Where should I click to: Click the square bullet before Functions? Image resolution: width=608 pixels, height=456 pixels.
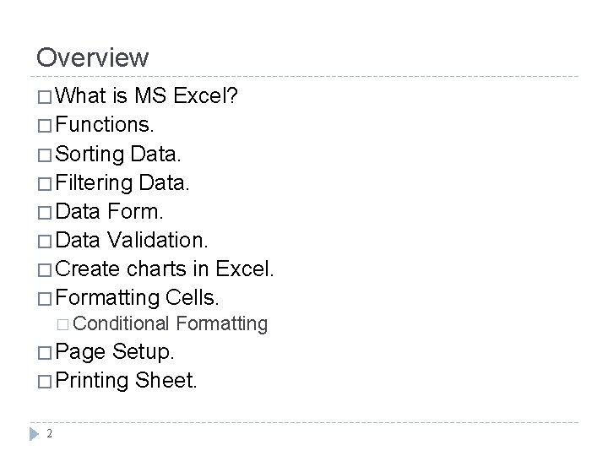coord(45,126)
